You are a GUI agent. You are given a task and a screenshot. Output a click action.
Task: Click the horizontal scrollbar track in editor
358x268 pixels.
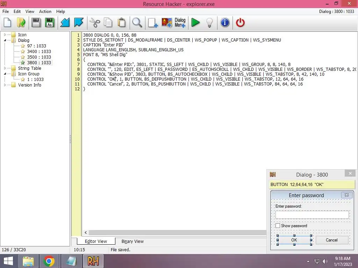[177, 232]
